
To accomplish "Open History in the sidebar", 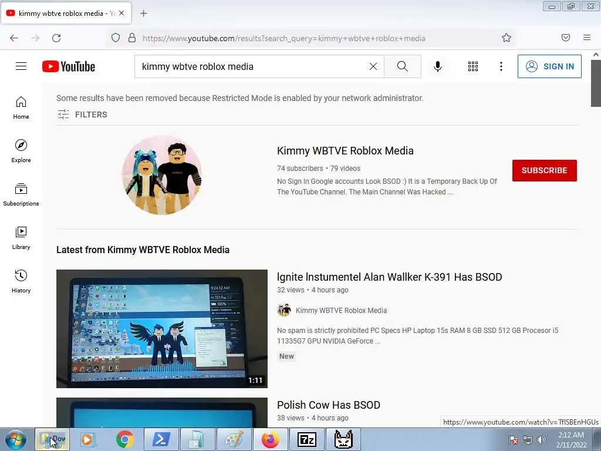I will tap(21, 281).
